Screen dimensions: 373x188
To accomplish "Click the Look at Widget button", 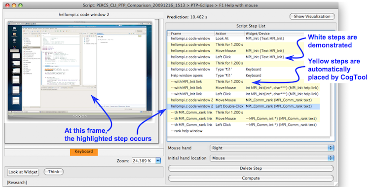I will (23, 172).
